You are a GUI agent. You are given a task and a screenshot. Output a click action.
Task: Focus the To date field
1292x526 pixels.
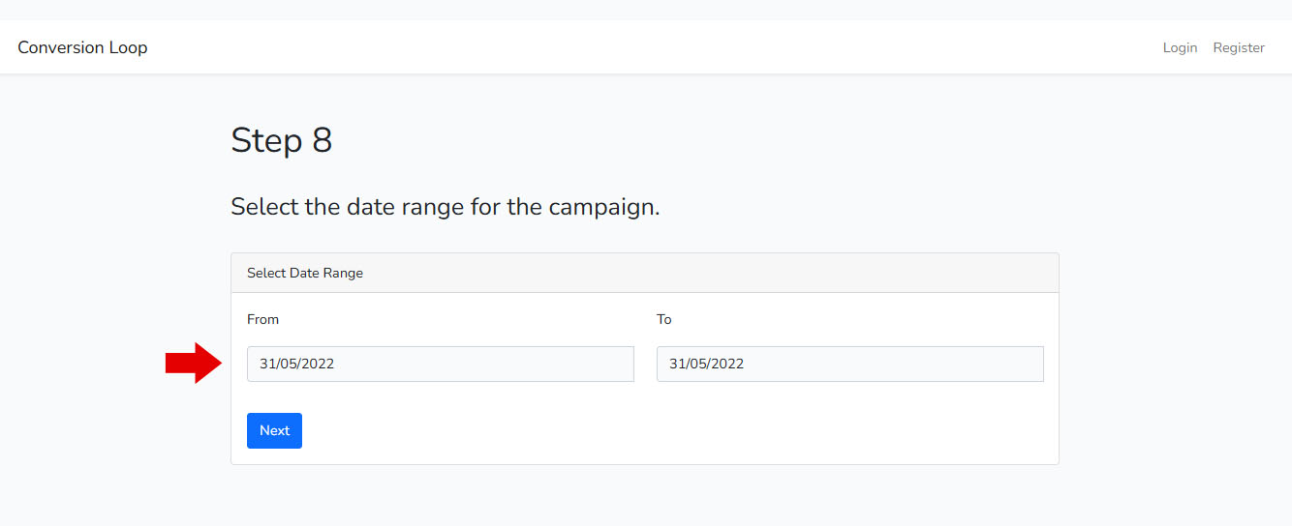coord(849,365)
